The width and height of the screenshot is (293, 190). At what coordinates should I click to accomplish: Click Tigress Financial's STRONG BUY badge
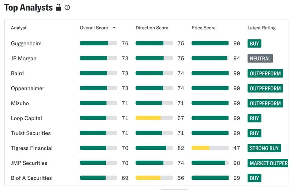264,148
